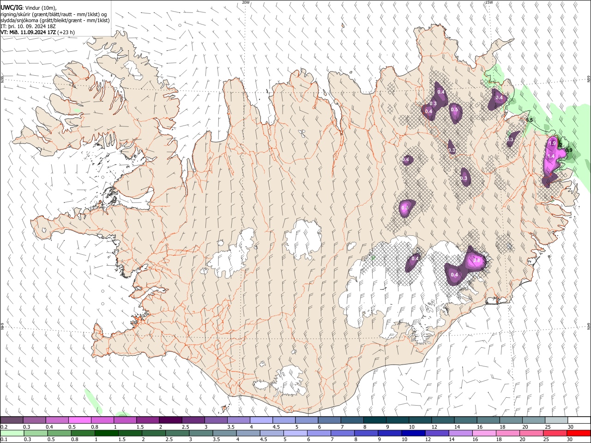The image size is (591, 443).
Task: Pick lower legend swatch labeled 3.5
Action: coord(224,433)
